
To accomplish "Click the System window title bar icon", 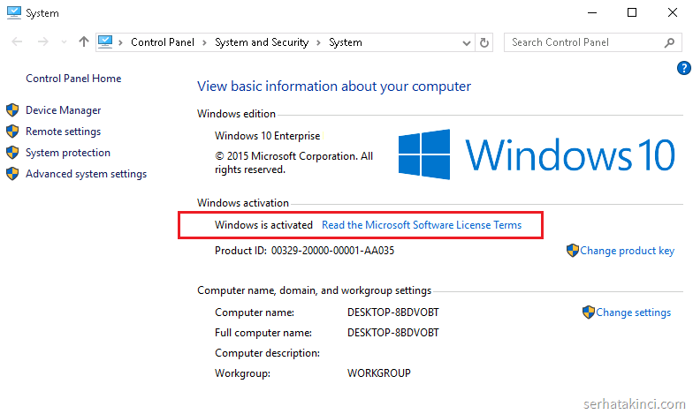I will pyautogui.click(x=13, y=12).
